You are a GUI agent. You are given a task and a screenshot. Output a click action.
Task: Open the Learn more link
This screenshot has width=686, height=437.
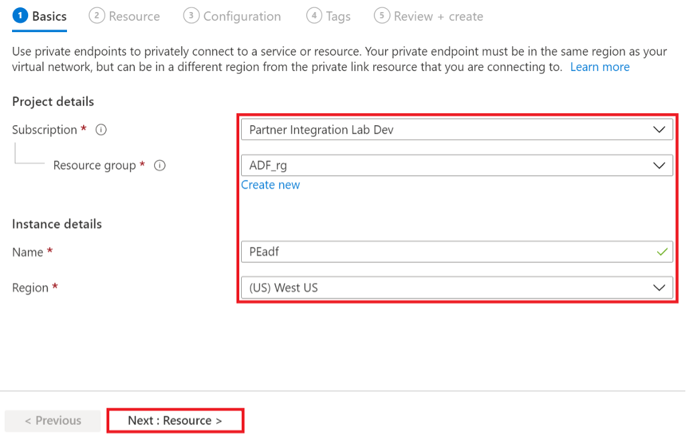coord(600,67)
